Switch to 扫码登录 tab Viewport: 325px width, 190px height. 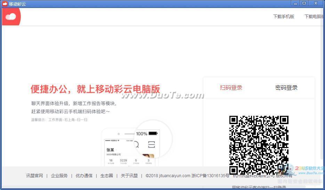(x=231, y=88)
